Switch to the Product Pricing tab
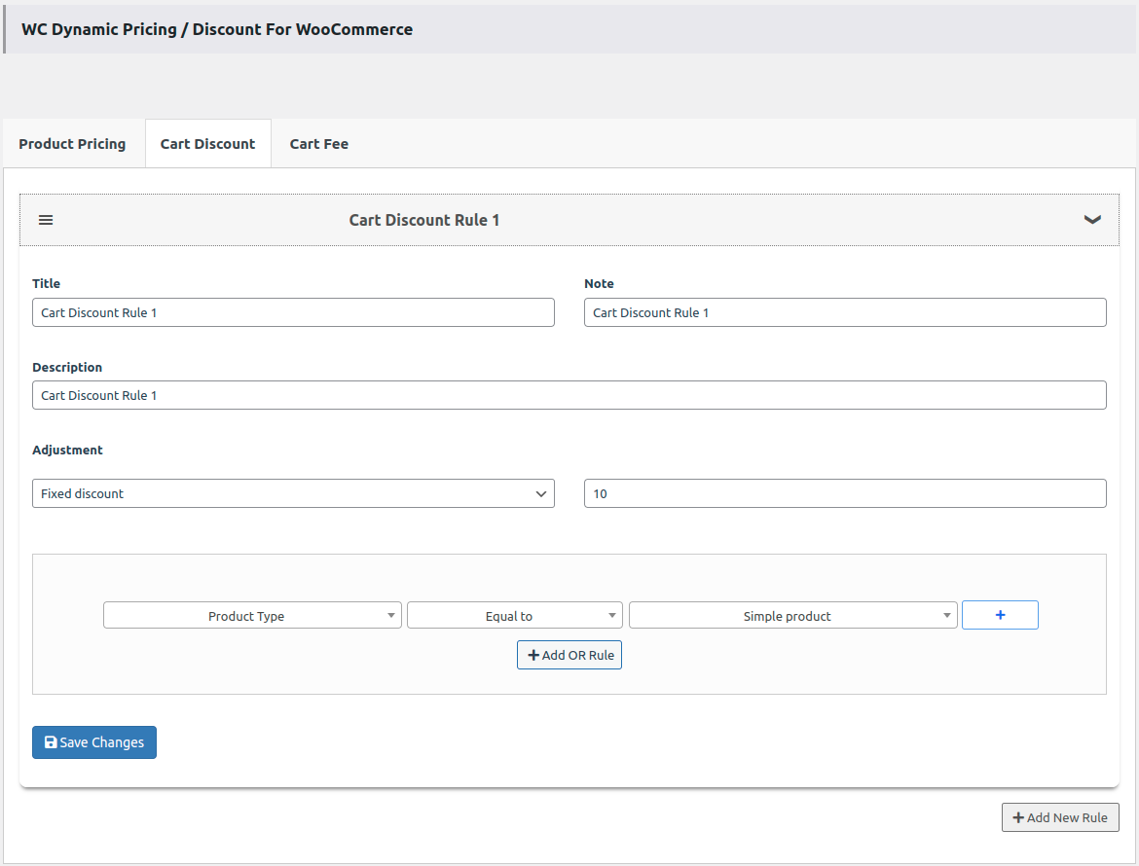 coord(72,144)
